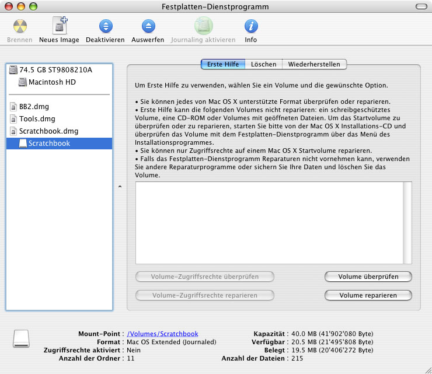Click the Anzahl der Ordner value 11
The width and height of the screenshot is (432, 374).
pos(131,358)
